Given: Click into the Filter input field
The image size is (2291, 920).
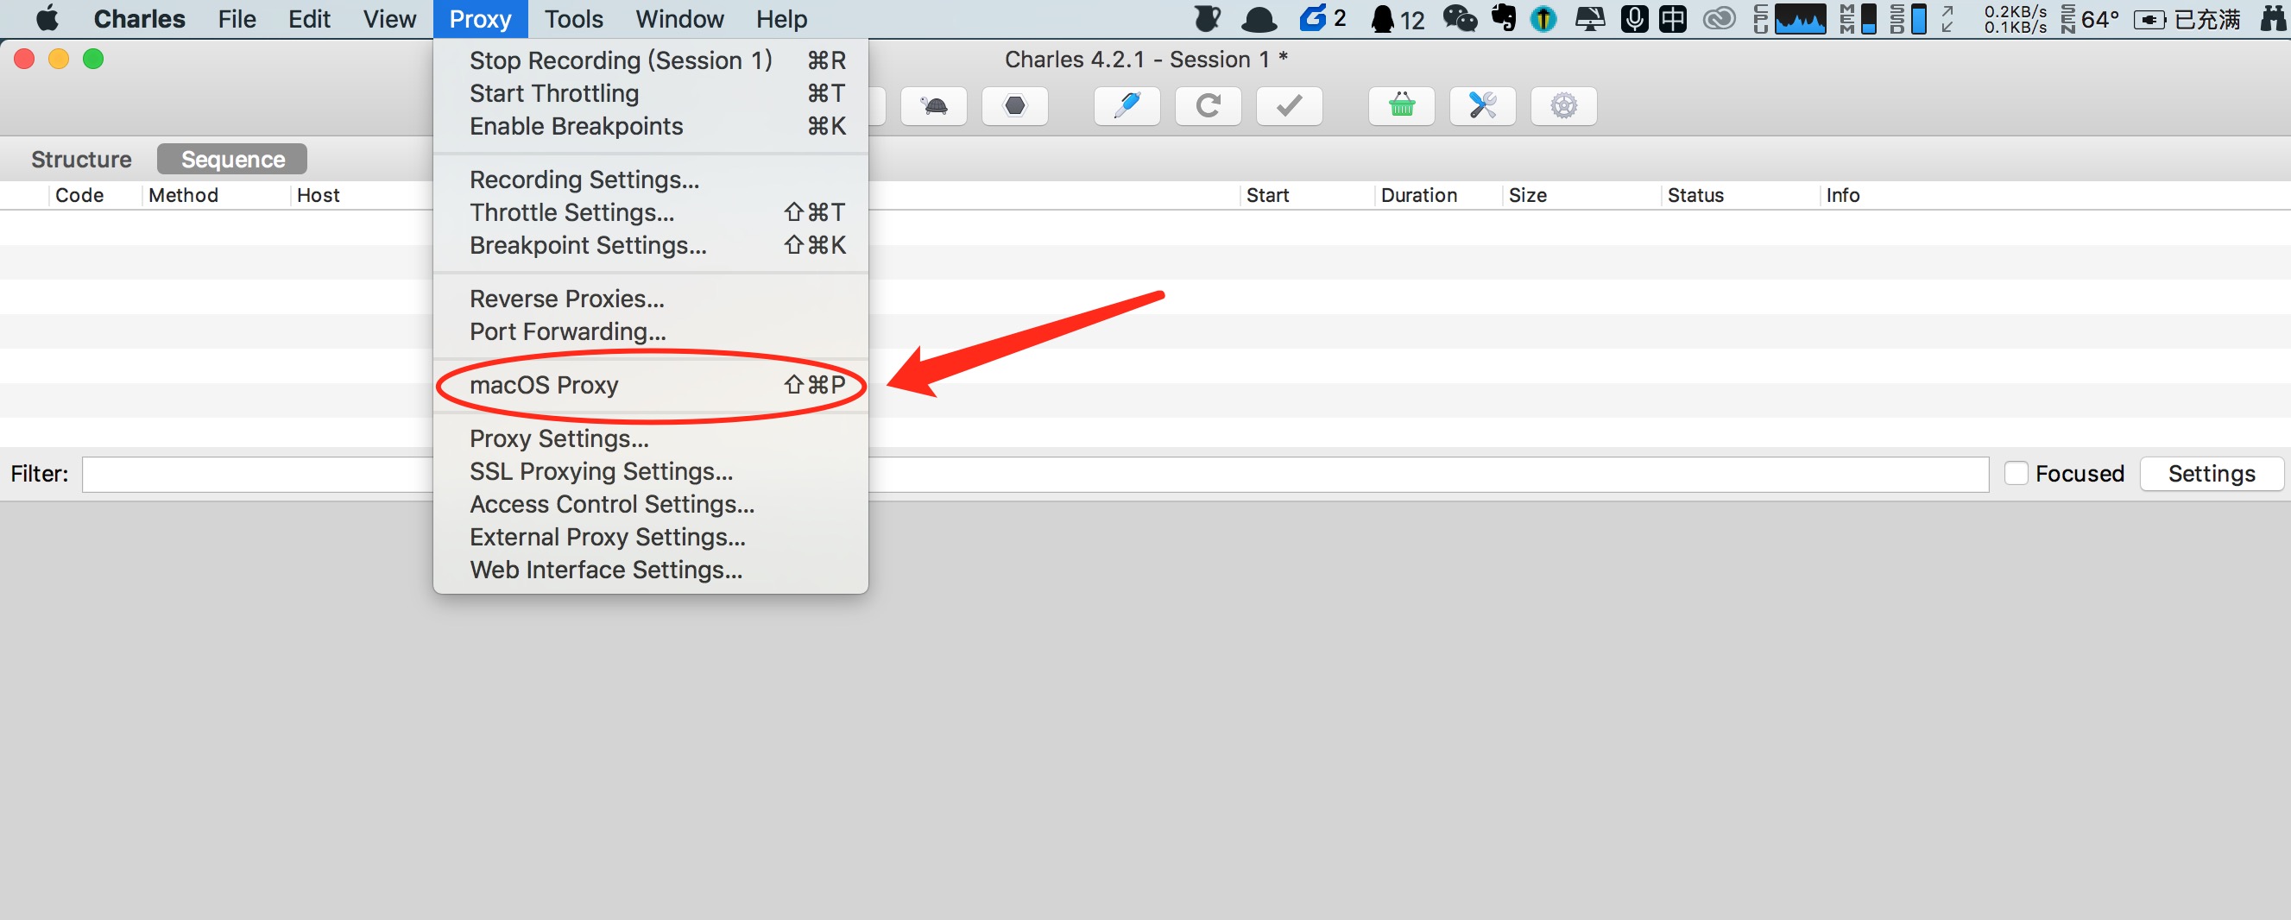Looking at the screenshot, I should [1035, 474].
